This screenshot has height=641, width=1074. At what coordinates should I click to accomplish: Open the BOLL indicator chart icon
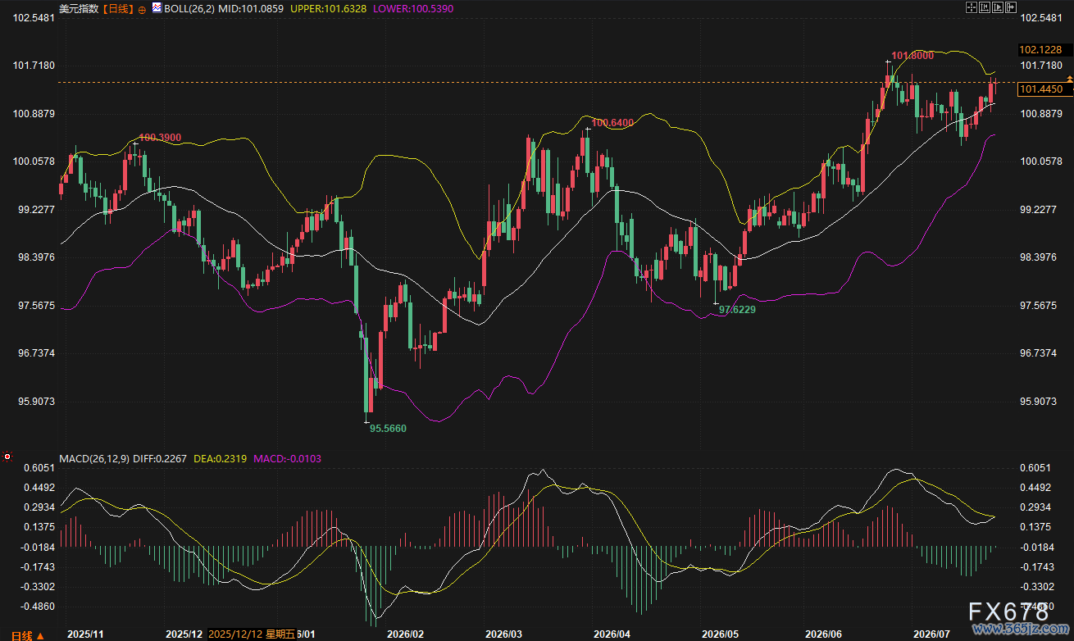[157, 7]
